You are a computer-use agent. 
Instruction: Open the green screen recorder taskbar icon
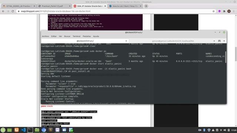pos(71,130)
